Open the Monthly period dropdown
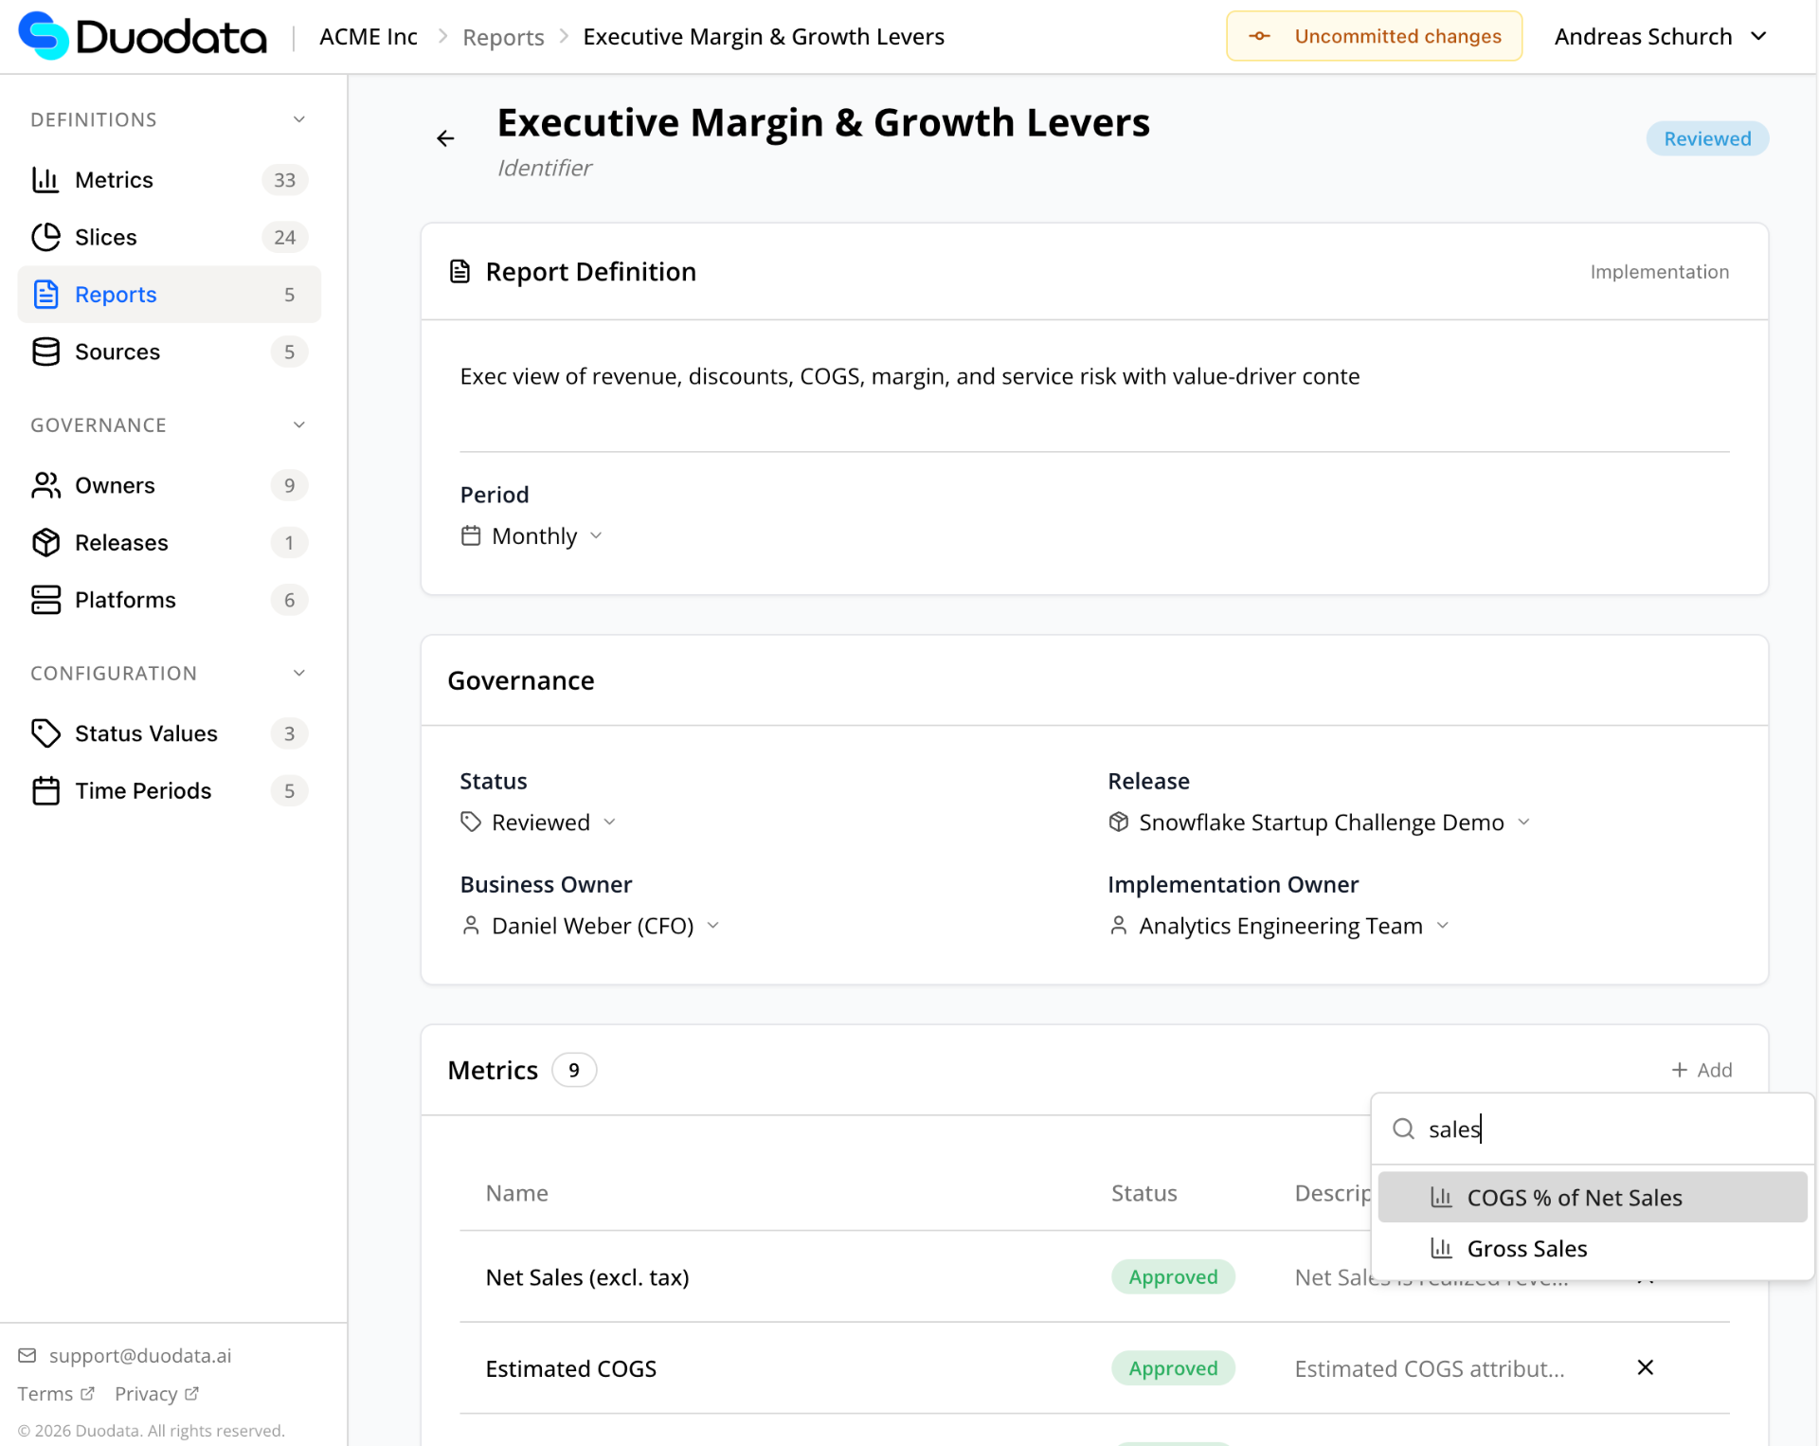The width and height of the screenshot is (1819, 1446). [532, 536]
